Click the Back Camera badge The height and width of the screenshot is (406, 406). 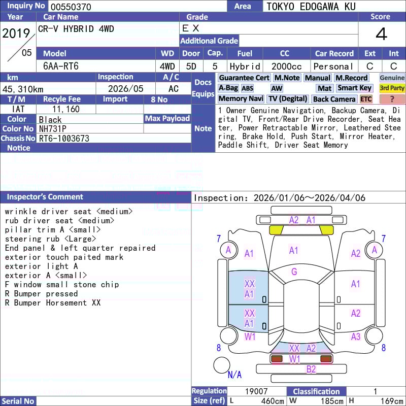[334, 99]
